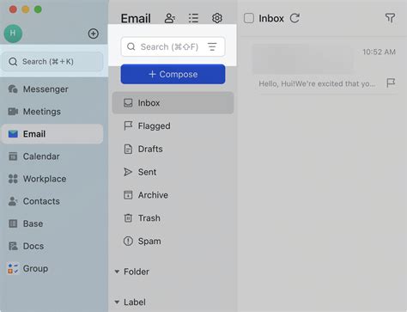Image resolution: width=407 pixels, height=312 pixels.
Task: Open the H profile avatar
Action: (13, 34)
